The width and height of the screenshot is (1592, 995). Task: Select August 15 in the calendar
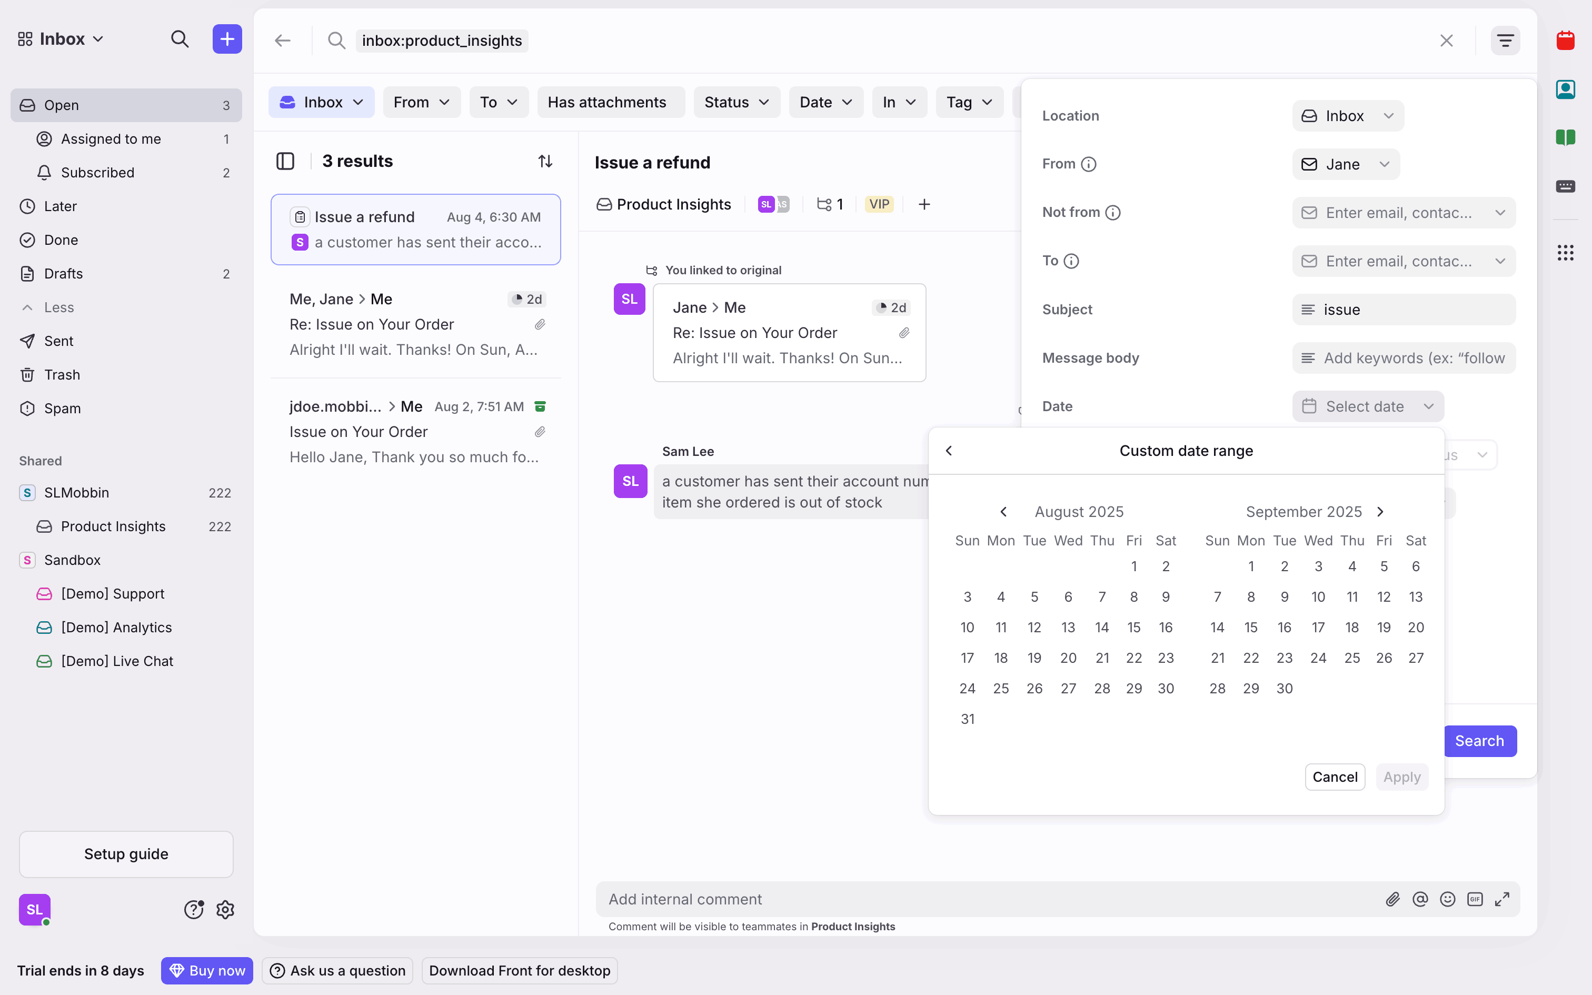pos(1133,627)
